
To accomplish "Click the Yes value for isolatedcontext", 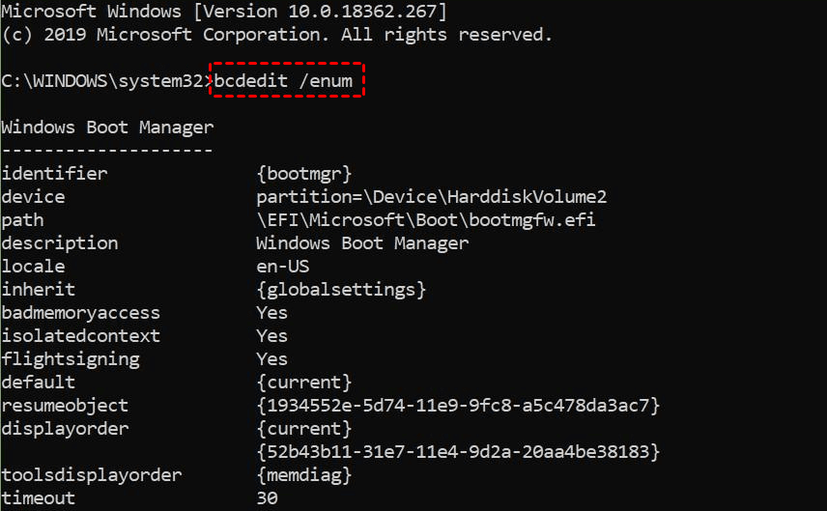I will pyautogui.click(x=271, y=336).
